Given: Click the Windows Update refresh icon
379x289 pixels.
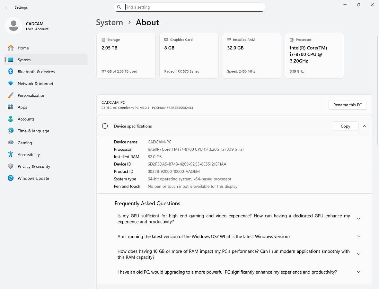Looking at the screenshot, I should tap(11, 178).
